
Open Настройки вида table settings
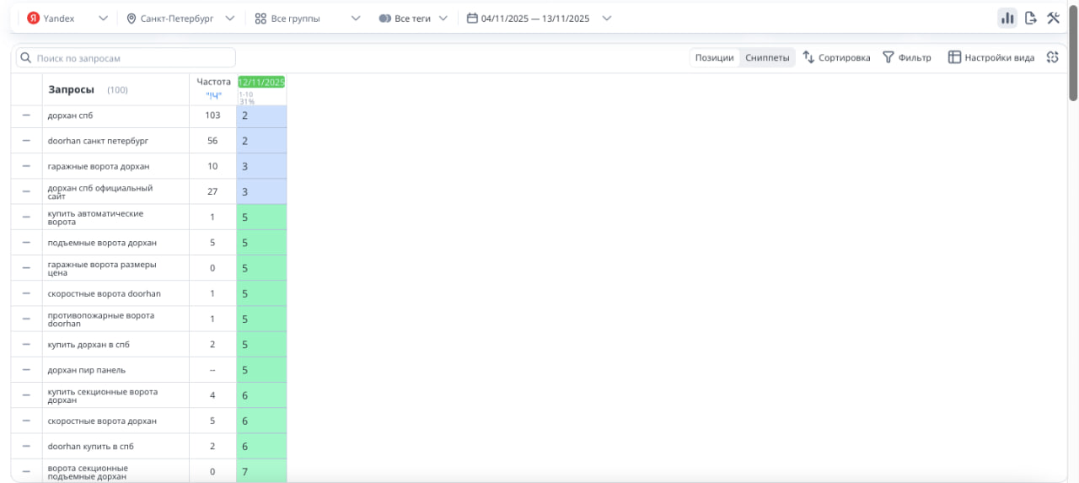pos(990,57)
